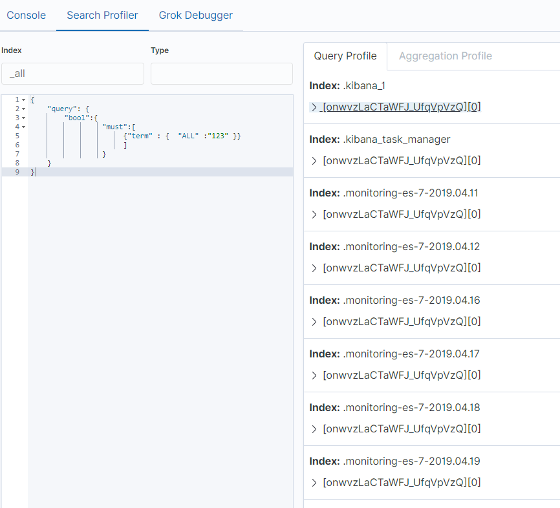Expand shard chevron under .monitoring-es-7-2019.04.12
This screenshot has height=508, width=560.
(314, 268)
